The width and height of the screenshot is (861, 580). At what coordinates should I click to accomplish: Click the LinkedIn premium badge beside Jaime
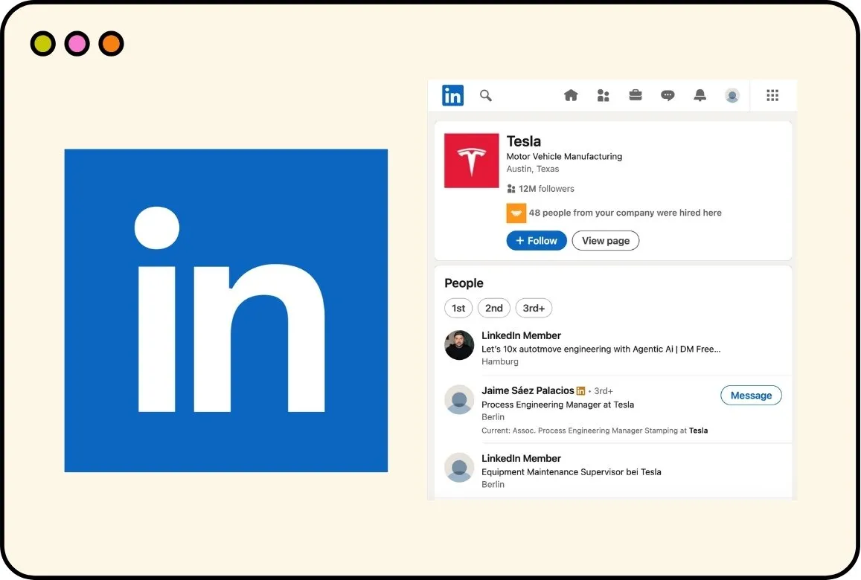pyautogui.click(x=580, y=390)
